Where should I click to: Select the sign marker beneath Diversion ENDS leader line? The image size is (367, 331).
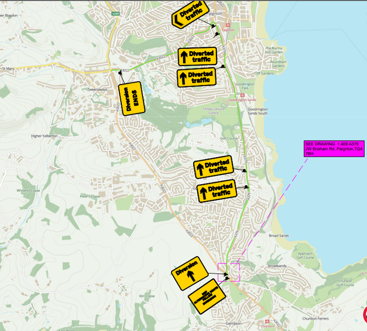point(120,73)
